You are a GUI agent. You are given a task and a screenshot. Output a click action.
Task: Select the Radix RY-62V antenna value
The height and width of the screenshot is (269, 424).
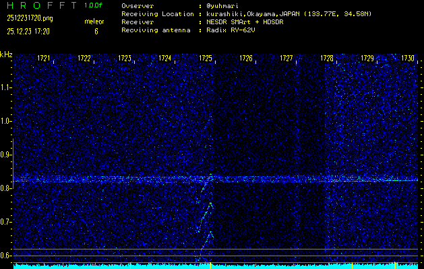[231, 30]
